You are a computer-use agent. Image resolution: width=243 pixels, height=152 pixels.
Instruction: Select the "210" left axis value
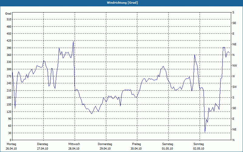point(9,90)
